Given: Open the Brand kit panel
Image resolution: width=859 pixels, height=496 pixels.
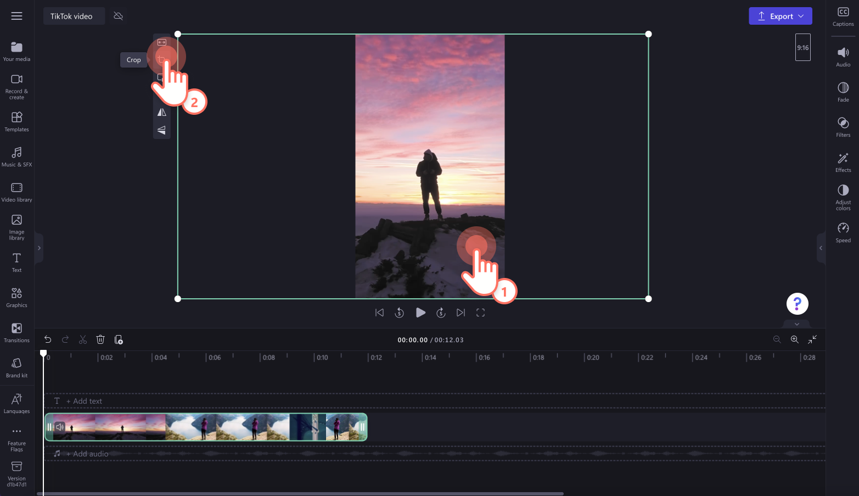Looking at the screenshot, I should coord(16,368).
